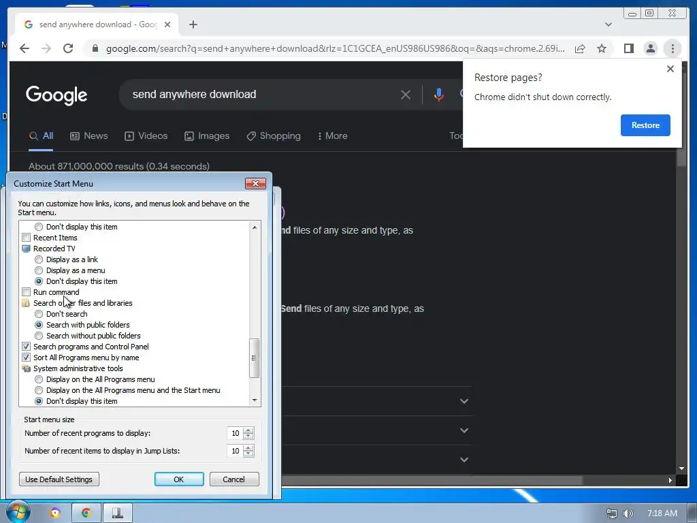Switch to the News tab
The height and width of the screenshot is (523, 697).
pos(89,136)
